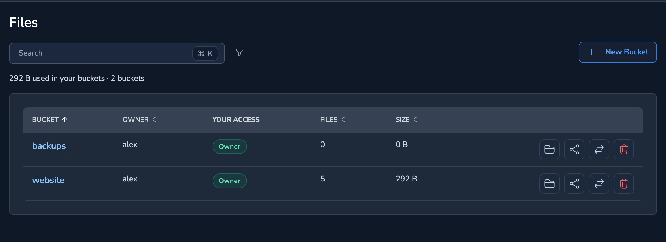Click the Your Access column header
The width and height of the screenshot is (666, 242).
tap(236, 120)
